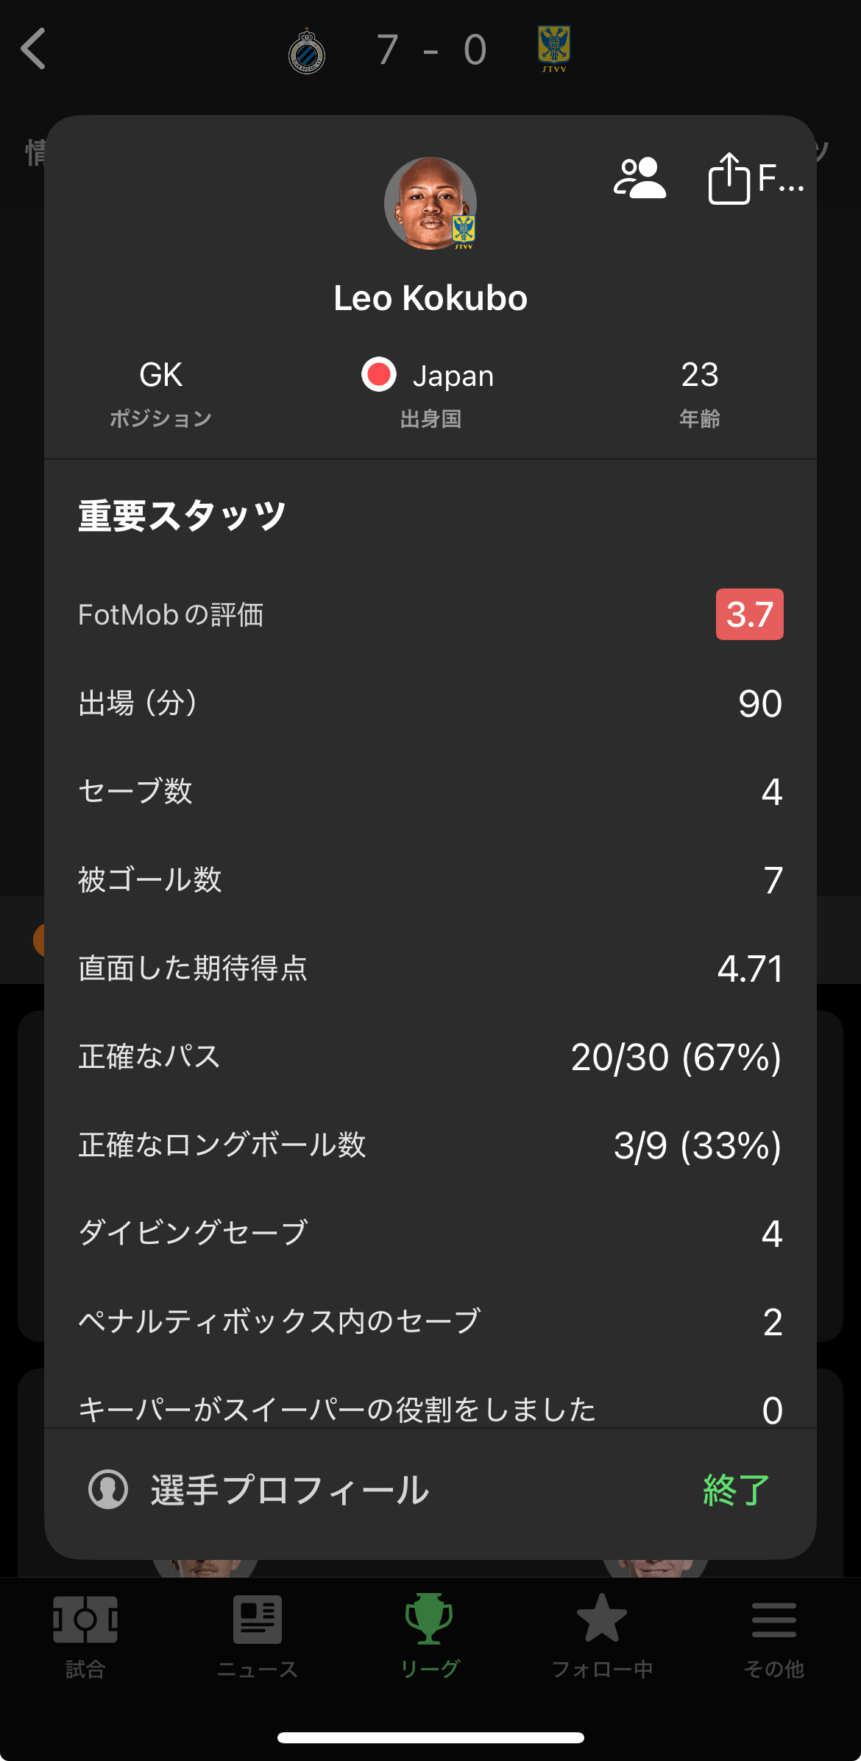Tap the STVV crest in score header
861x1761 pixels.
(554, 49)
